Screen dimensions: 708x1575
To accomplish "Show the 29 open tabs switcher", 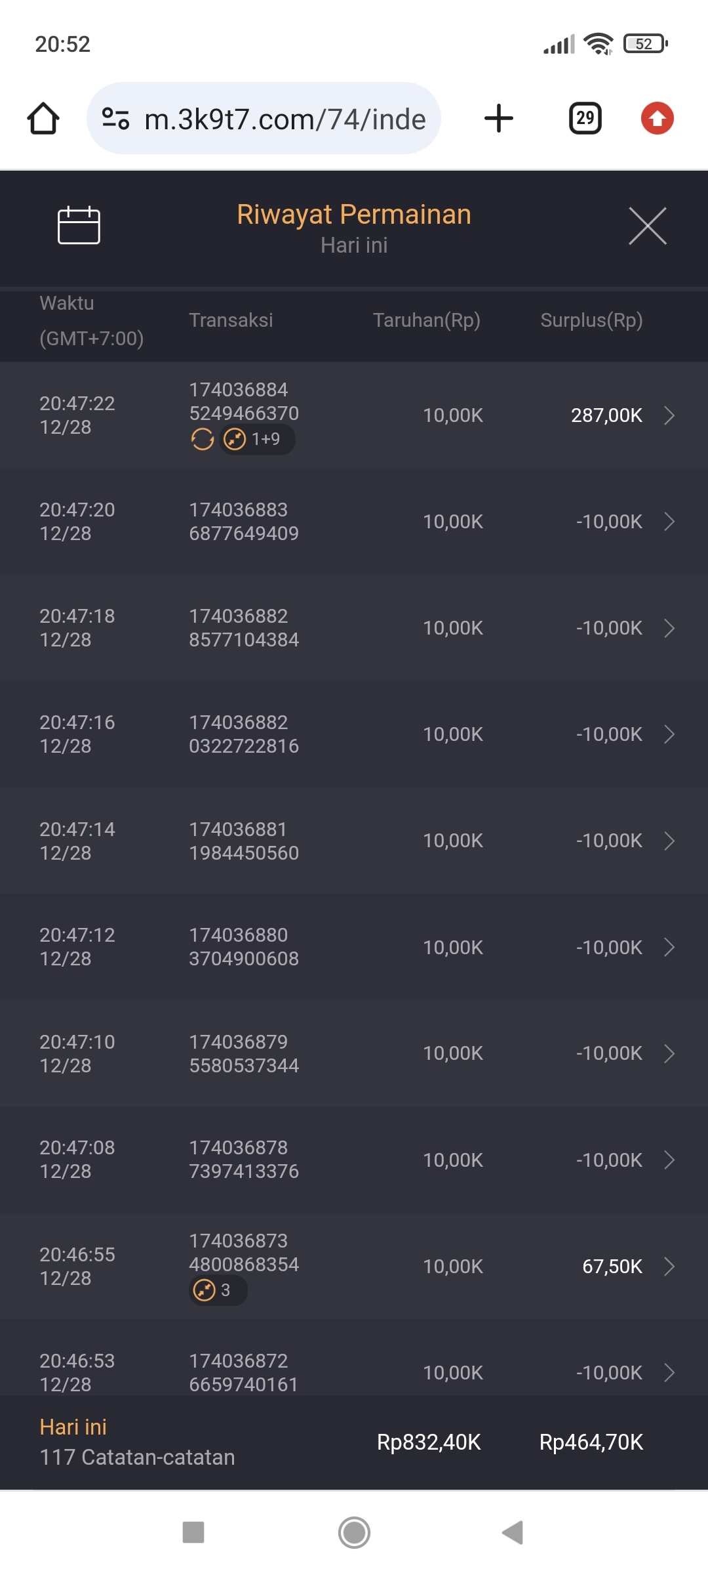I will click(x=585, y=119).
